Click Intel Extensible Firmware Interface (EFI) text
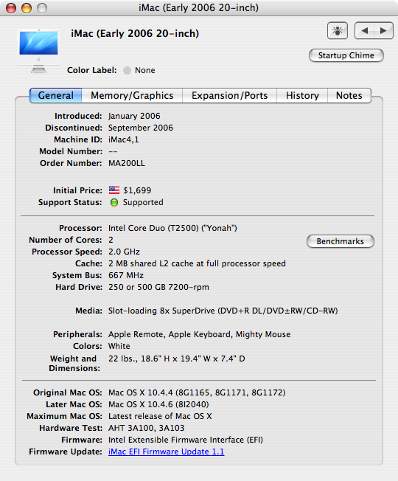 [186, 440]
